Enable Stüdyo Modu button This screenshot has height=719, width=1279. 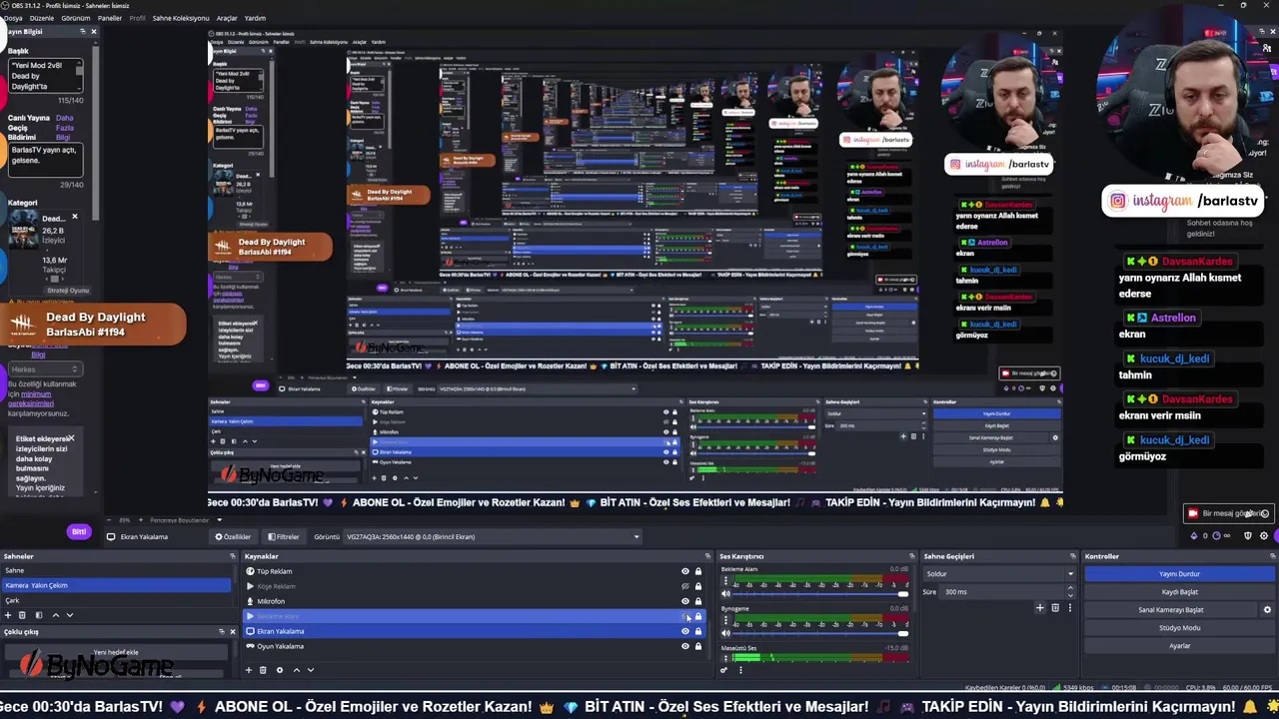click(1179, 628)
